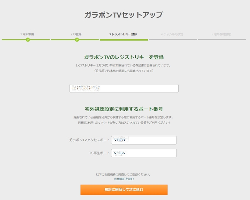This screenshot has width=250, height=200.
Task: Click the 宅外視聴設定に利用するポート番号 heading
Action: tap(124, 109)
